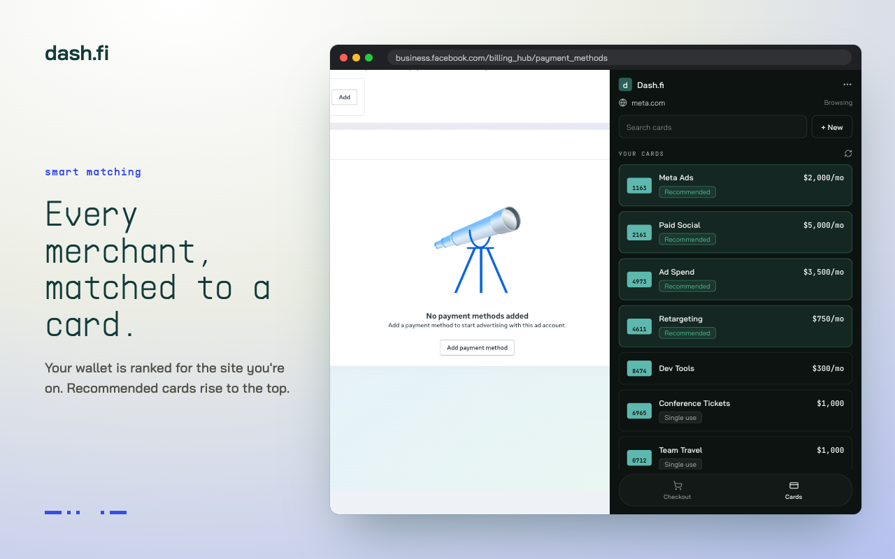Click Recommended badge on Paid Social
Viewport: 895px width, 559px height.
click(687, 239)
